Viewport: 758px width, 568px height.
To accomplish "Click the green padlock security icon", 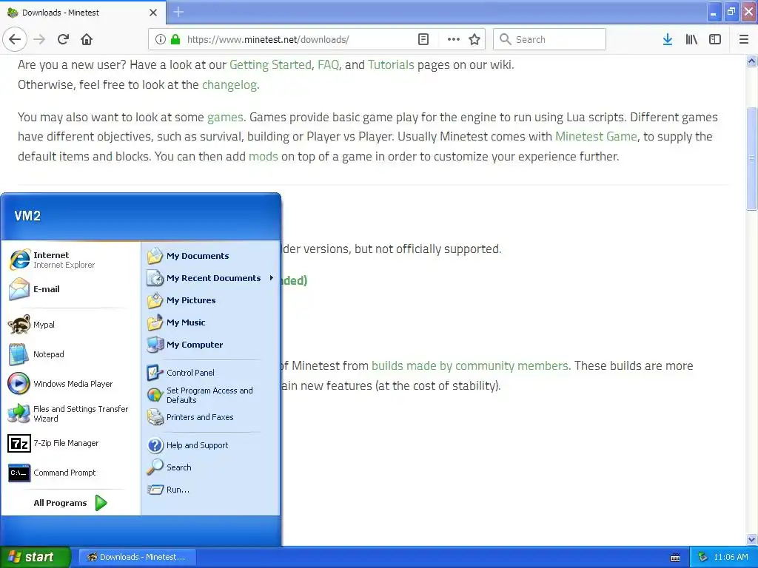I will point(175,40).
